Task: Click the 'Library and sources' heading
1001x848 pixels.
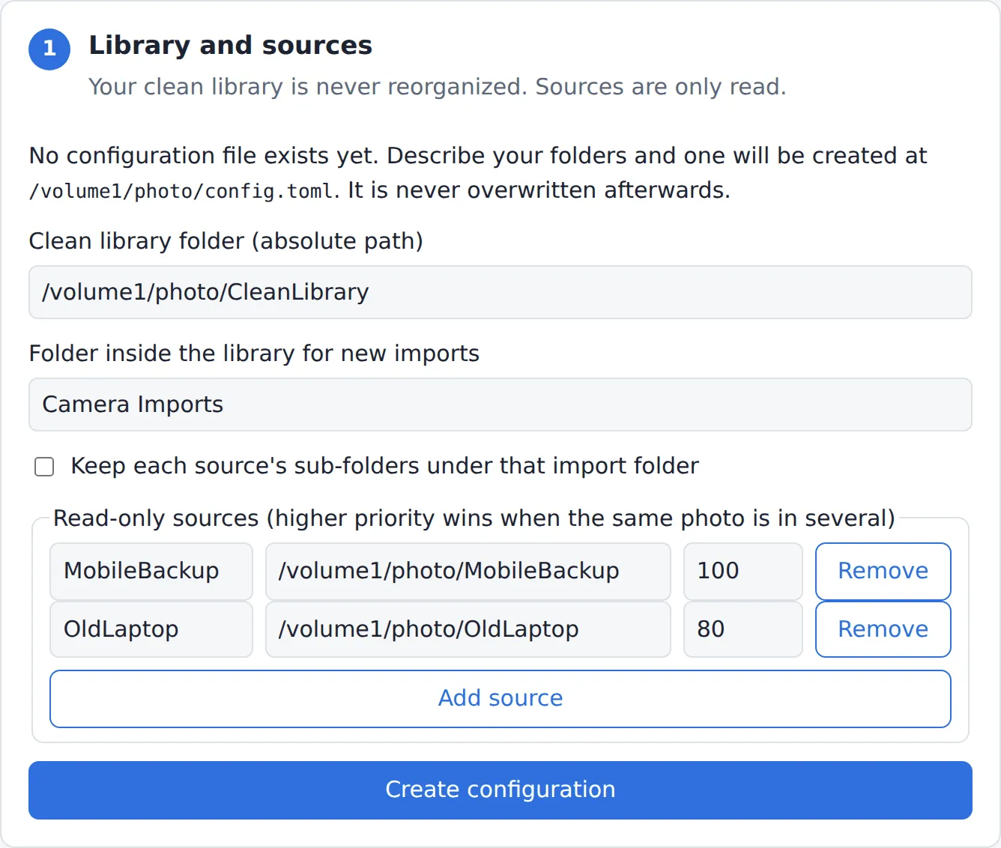Action: (x=231, y=46)
